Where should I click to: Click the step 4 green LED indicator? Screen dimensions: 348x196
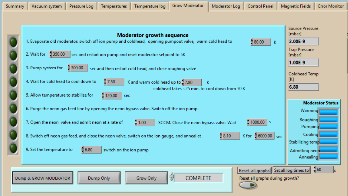(x=13, y=82)
